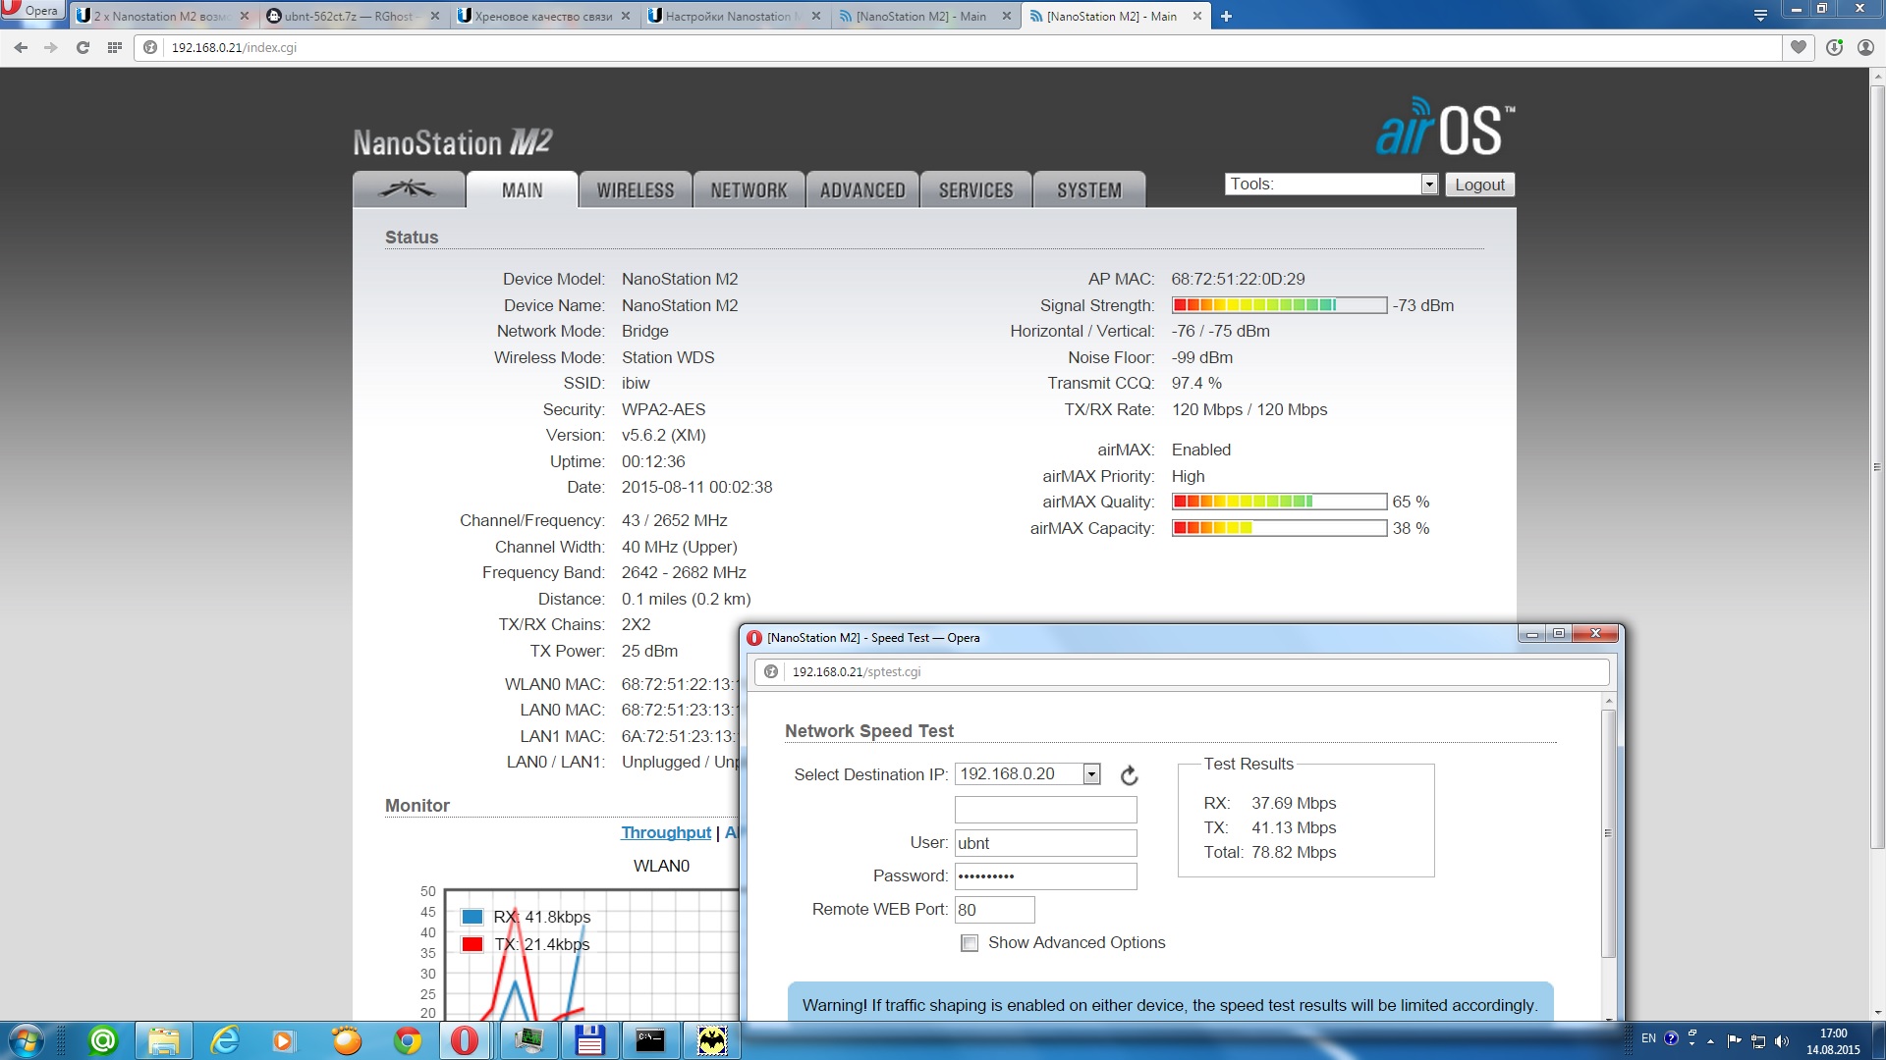Go back in browser history
The image size is (1886, 1060).
[21, 47]
